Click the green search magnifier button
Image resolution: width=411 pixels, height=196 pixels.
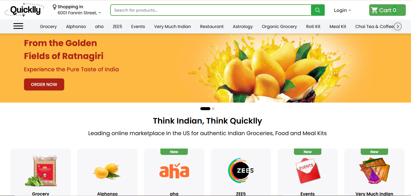click(x=318, y=10)
